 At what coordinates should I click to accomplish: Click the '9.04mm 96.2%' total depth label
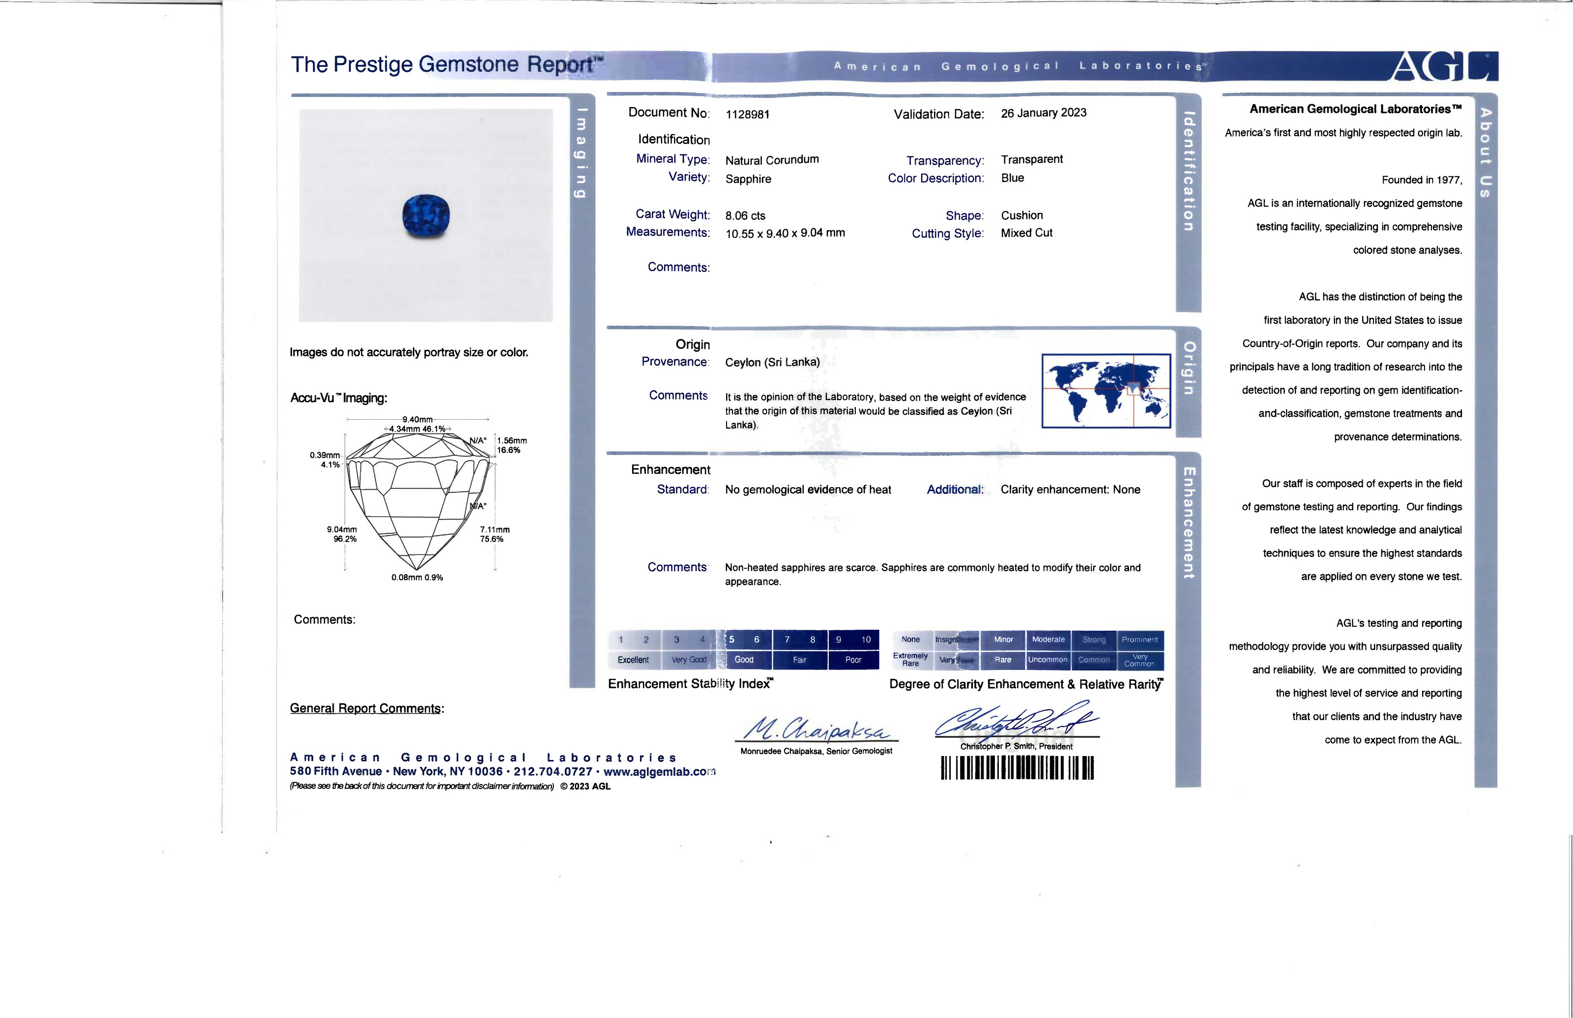pyautogui.click(x=342, y=534)
